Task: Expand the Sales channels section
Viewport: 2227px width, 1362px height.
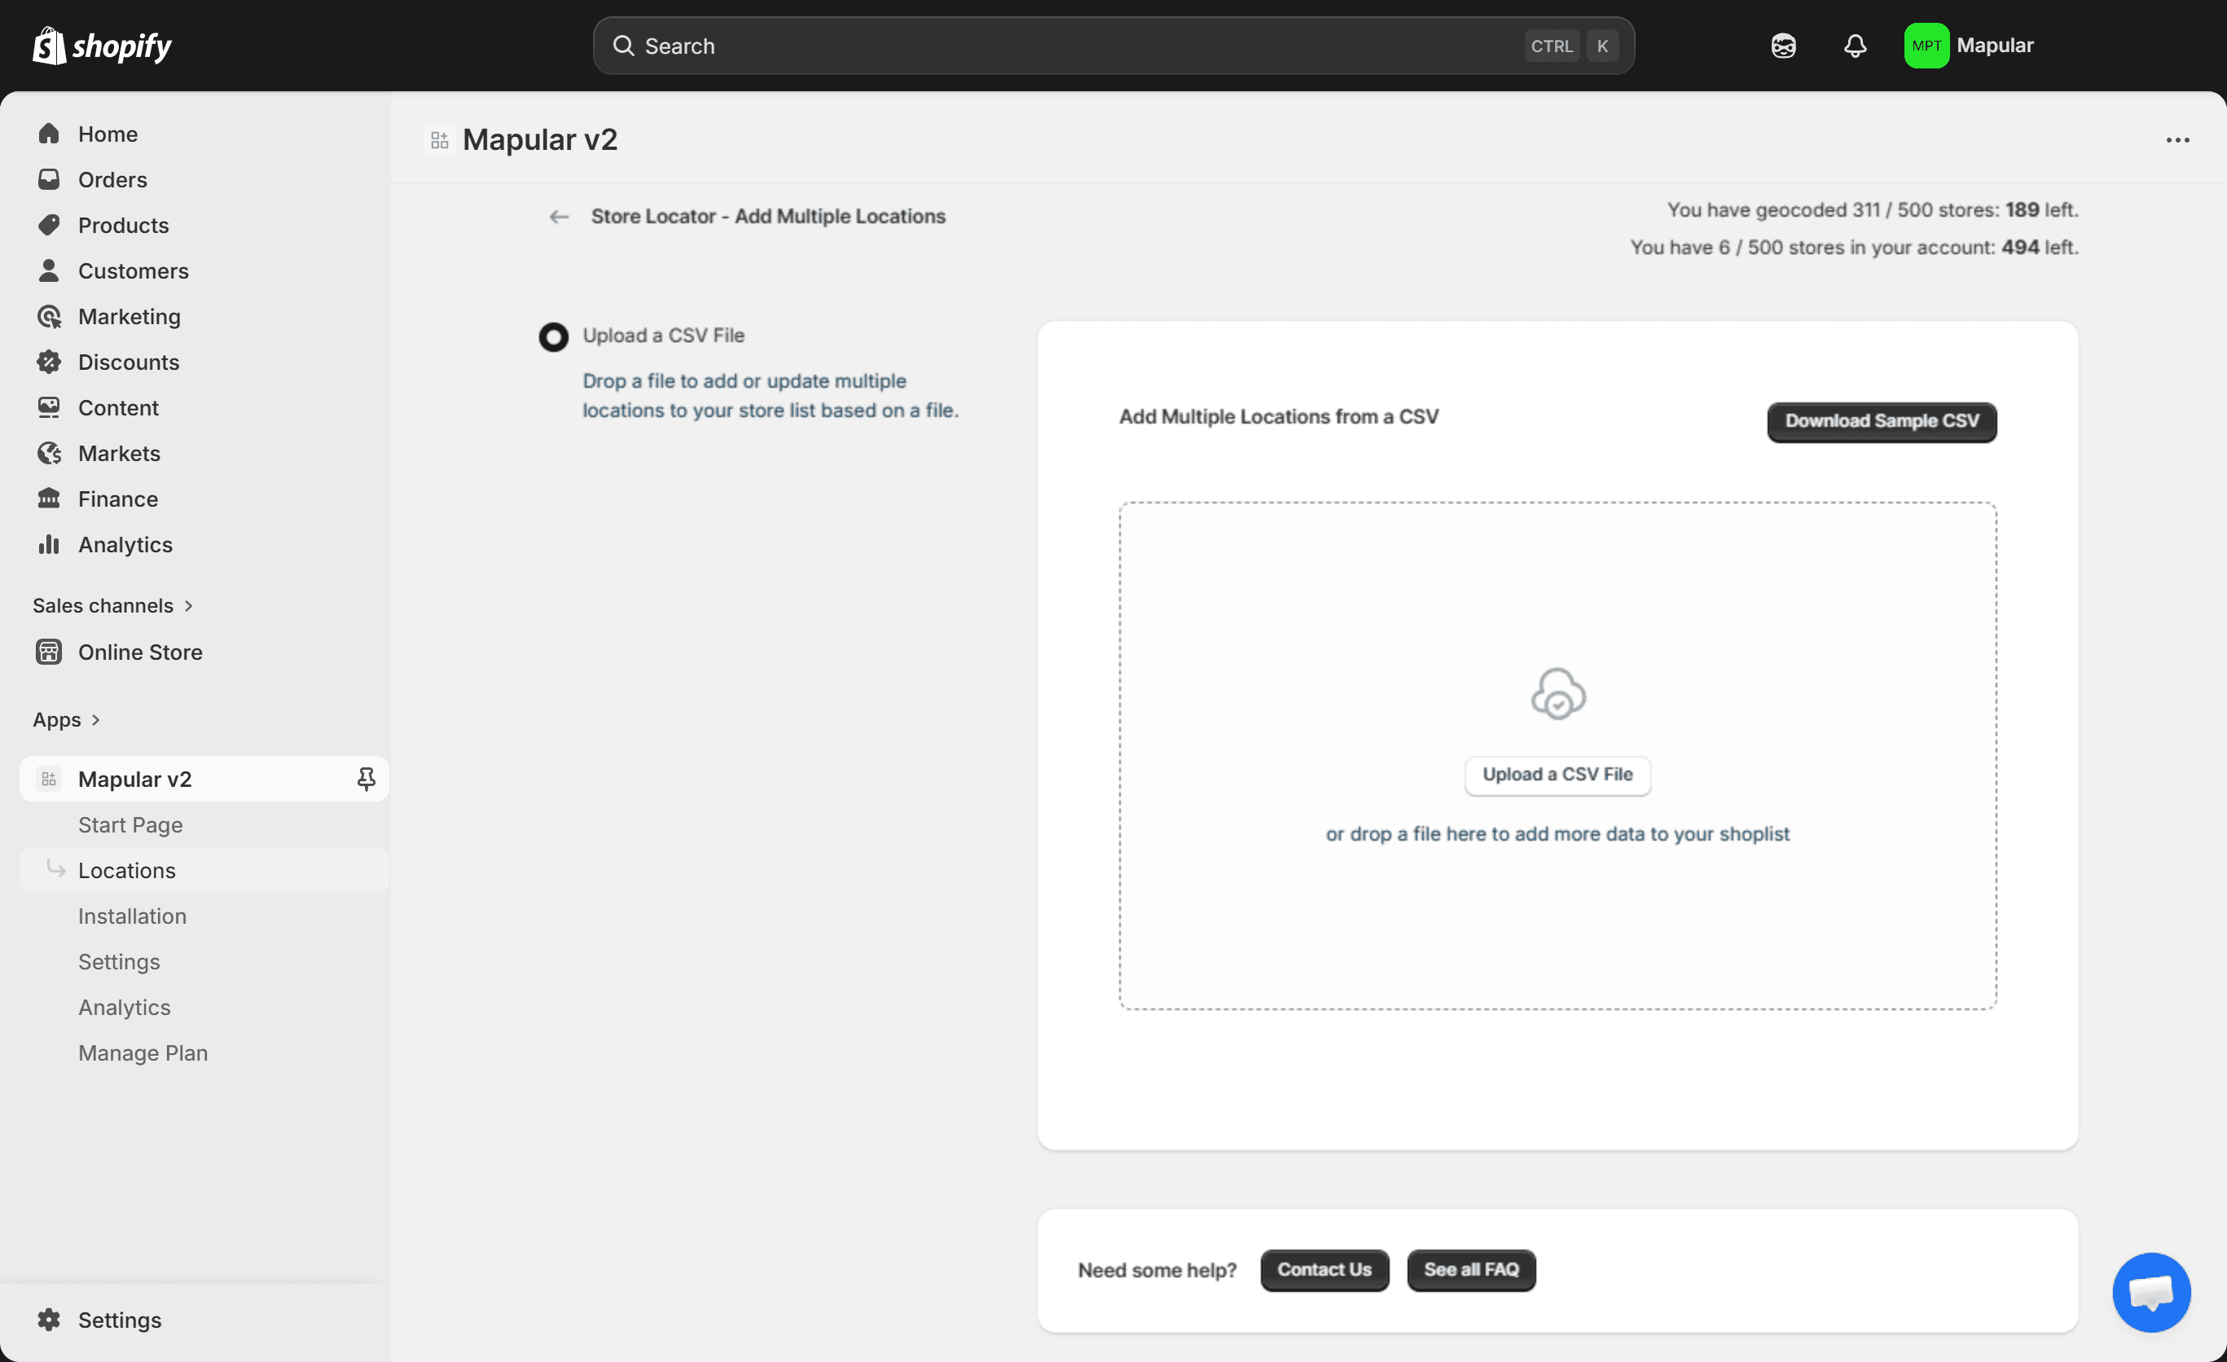Action: (x=113, y=605)
